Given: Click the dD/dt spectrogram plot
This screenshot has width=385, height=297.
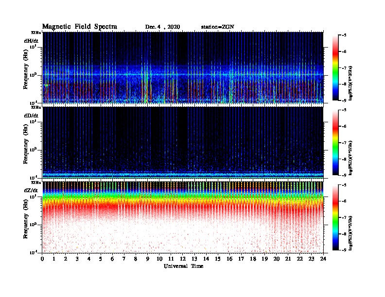Looking at the screenshot, I should coord(183,143).
